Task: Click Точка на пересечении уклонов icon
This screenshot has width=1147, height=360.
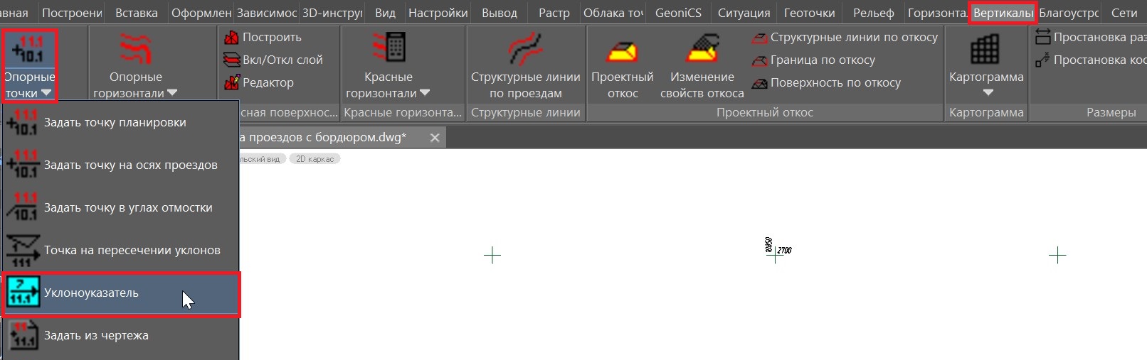Action: (21, 250)
